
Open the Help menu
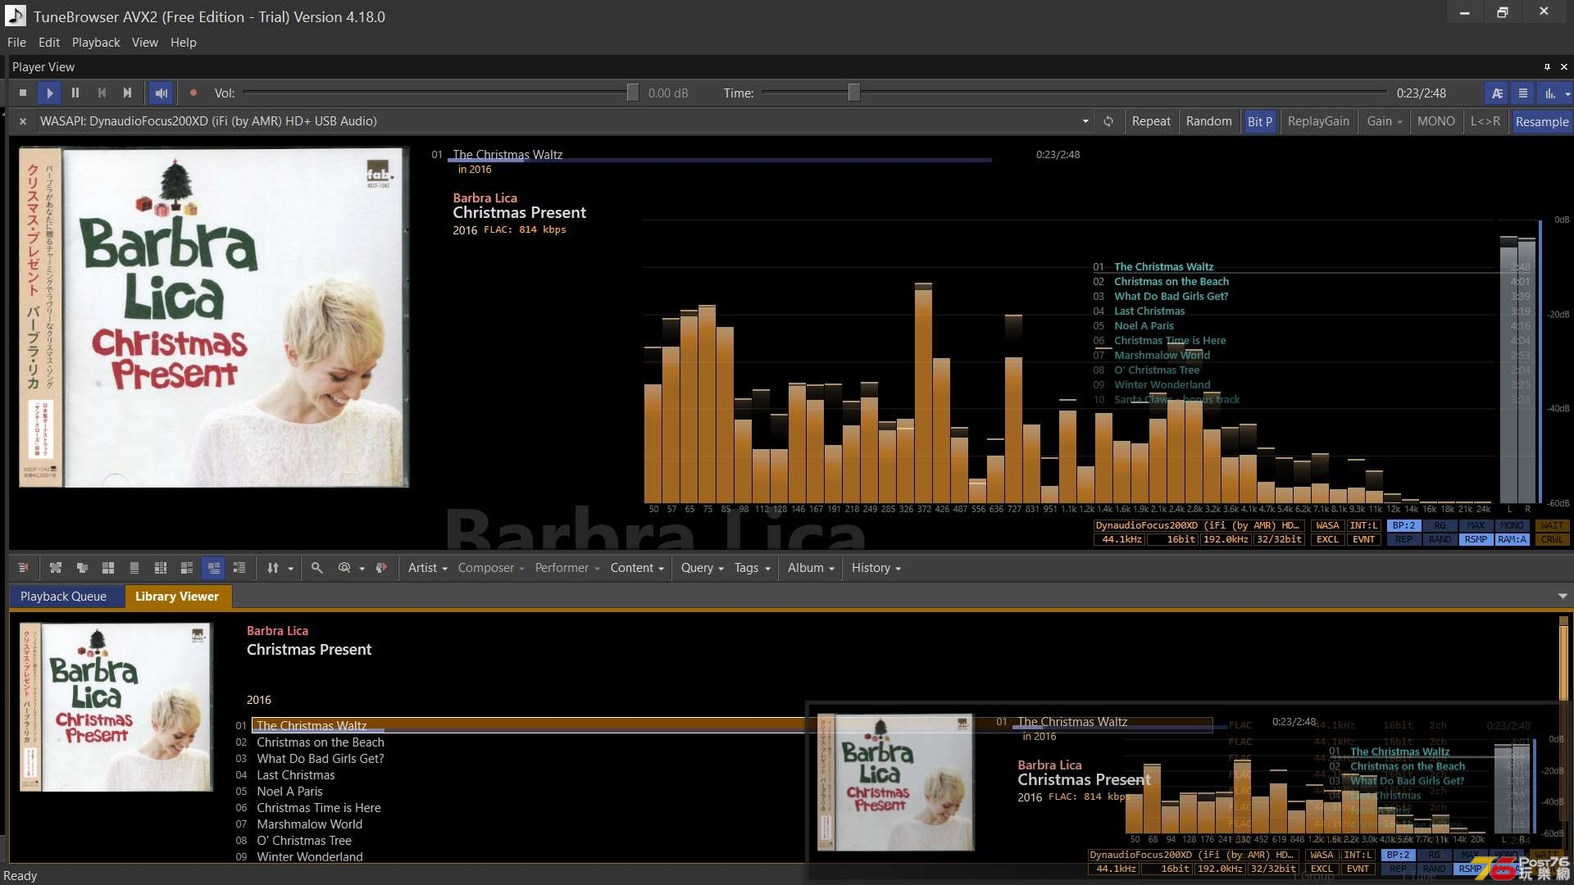click(x=183, y=43)
